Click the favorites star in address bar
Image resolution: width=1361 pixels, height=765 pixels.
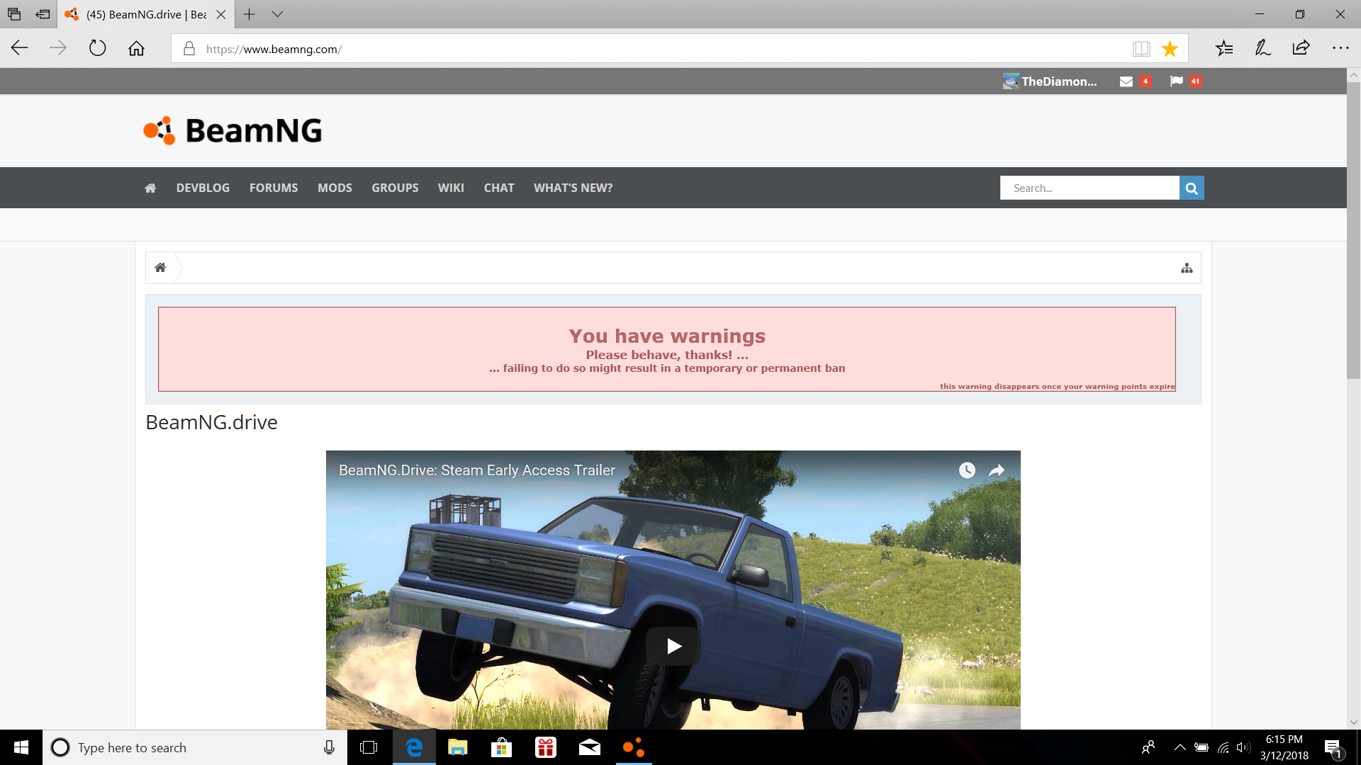pos(1170,48)
